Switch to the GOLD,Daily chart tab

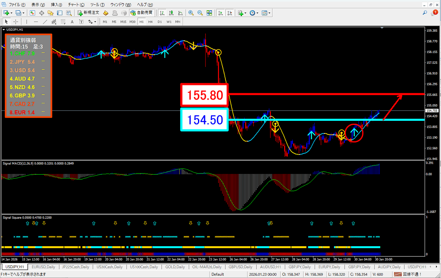[x=175, y=267]
